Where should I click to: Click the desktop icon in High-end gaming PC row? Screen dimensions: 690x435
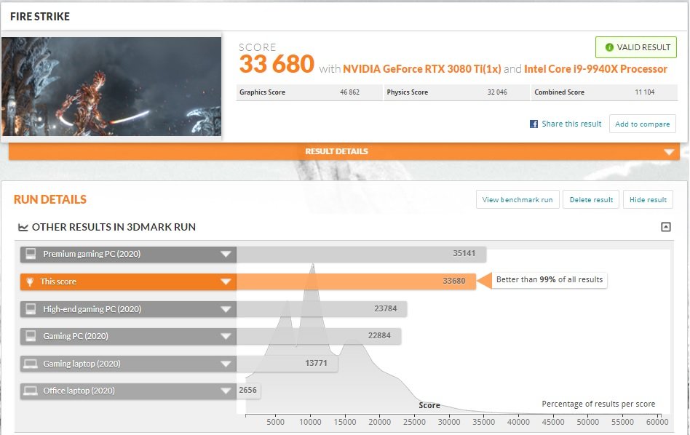click(31, 308)
